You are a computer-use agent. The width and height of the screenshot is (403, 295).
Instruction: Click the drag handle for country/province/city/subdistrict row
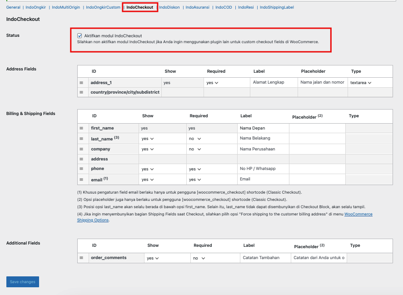(x=82, y=92)
